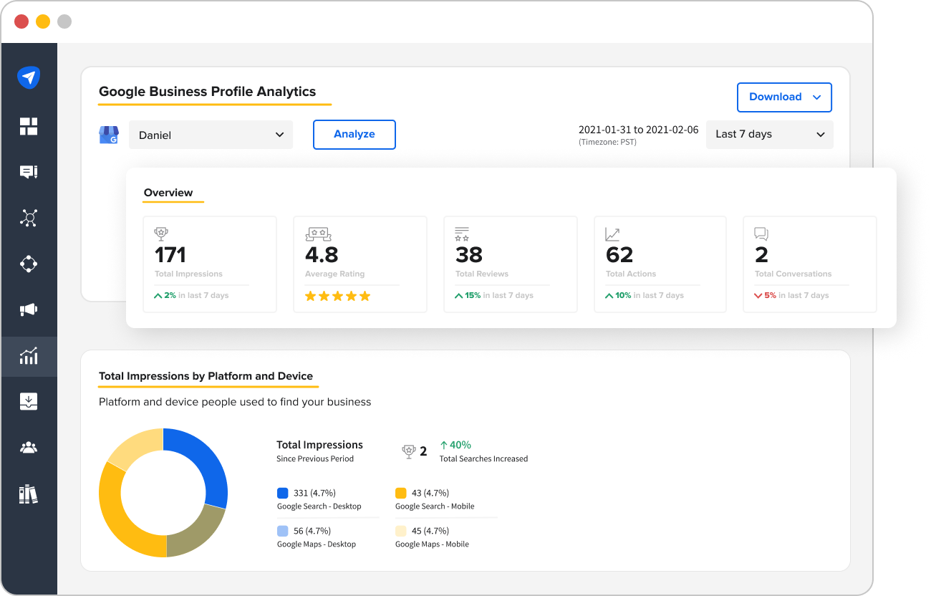This screenshot has height=596, width=931.
Task: Click the blue paper plane logo icon
Action: [29, 77]
